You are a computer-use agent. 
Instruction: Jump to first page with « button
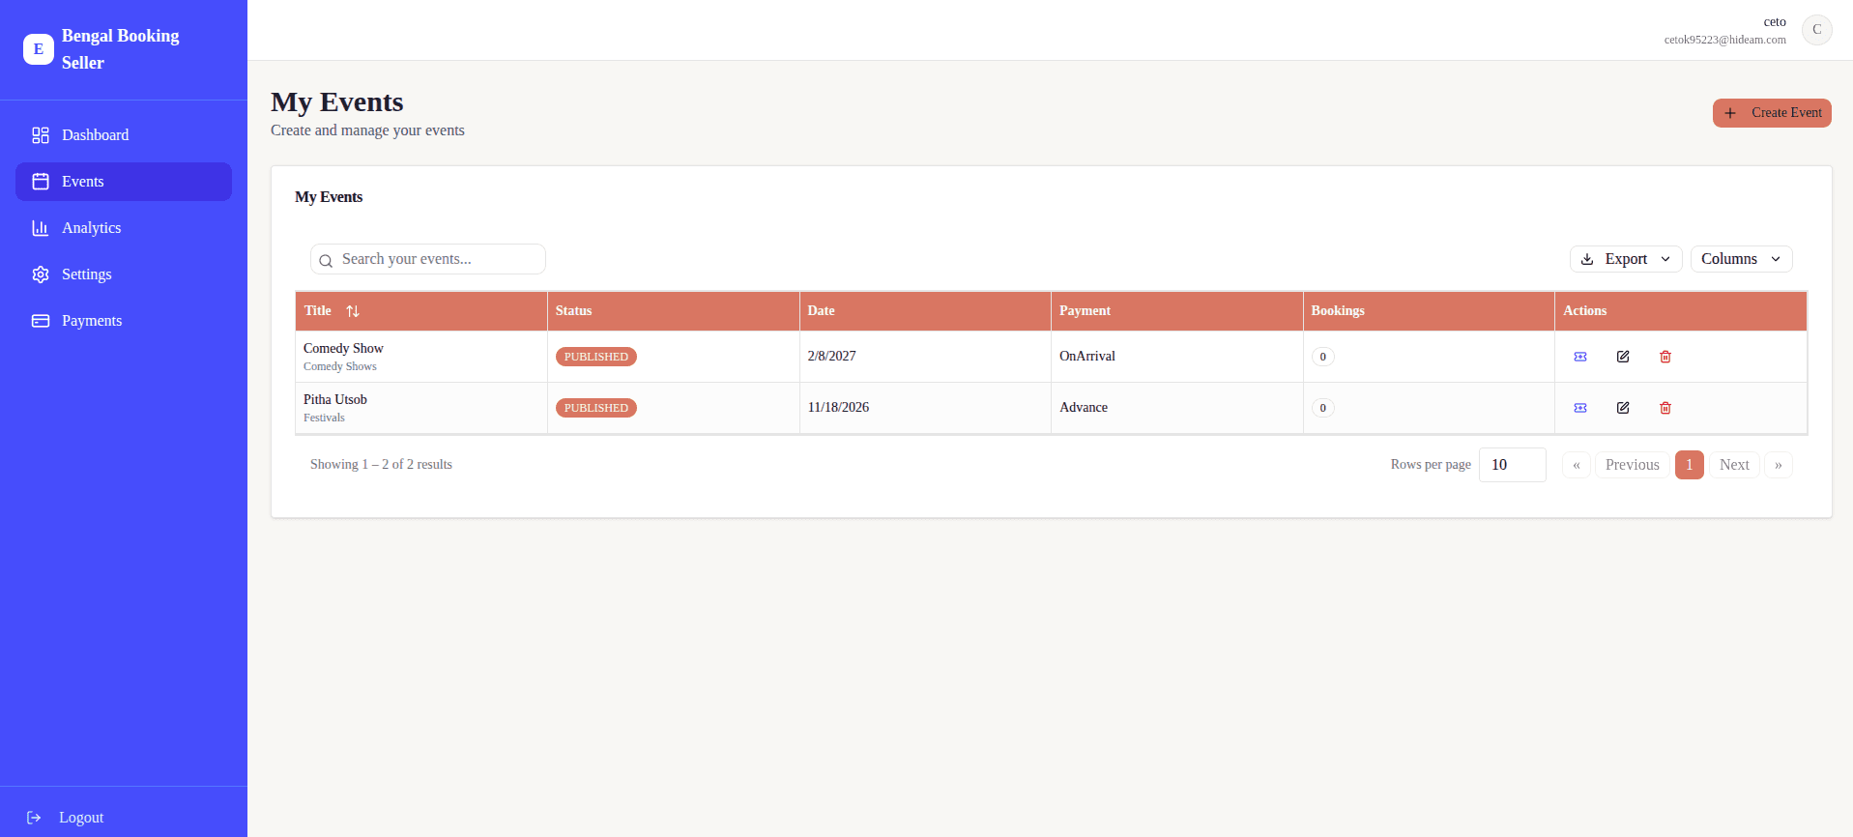[1576, 465]
